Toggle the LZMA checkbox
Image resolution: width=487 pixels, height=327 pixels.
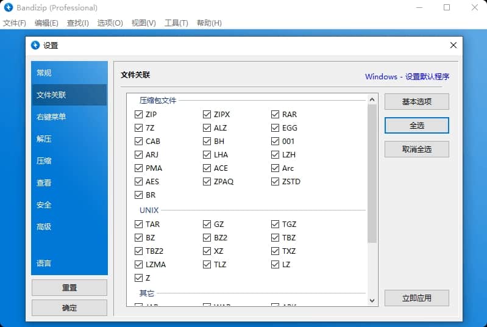(138, 265)
